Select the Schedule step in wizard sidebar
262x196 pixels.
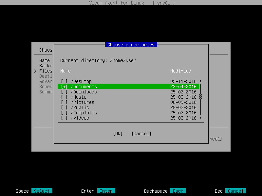(46, 87)
